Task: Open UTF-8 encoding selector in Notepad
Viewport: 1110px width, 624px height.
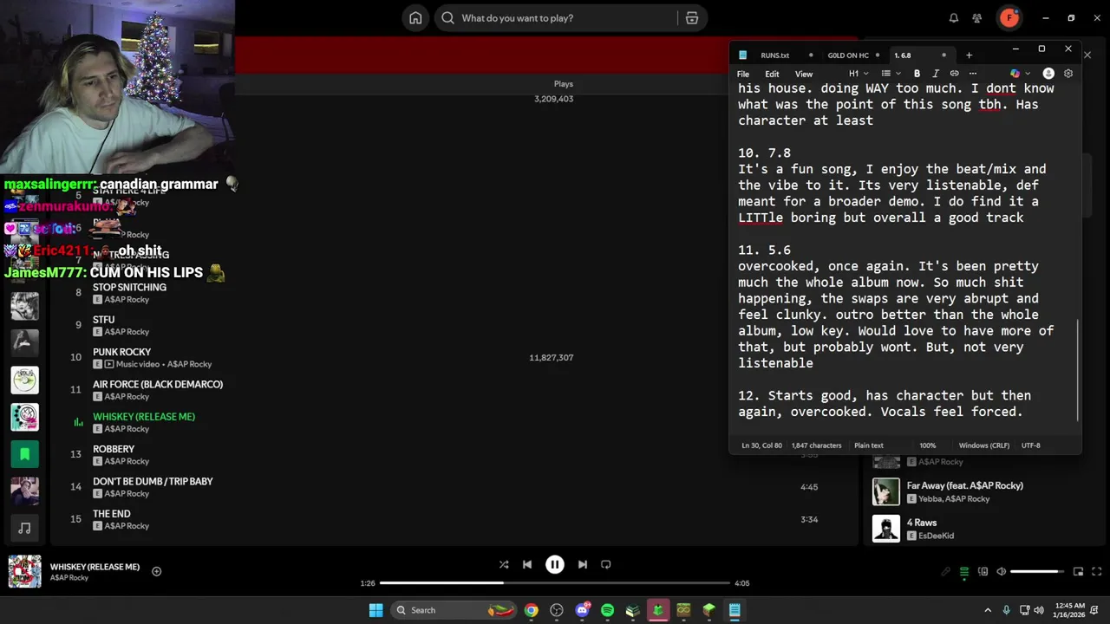Action: [x=1031, y=445]
